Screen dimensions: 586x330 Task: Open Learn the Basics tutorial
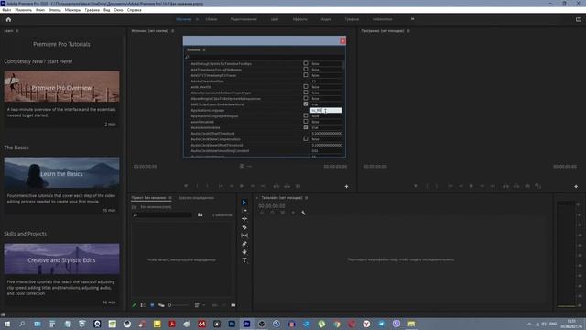(62, 173)
